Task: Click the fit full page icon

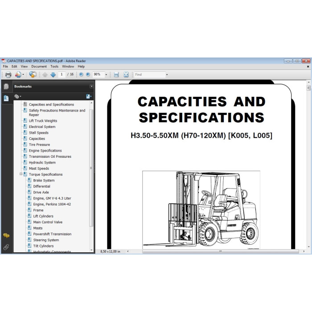Action: click(x=126, y=74)
